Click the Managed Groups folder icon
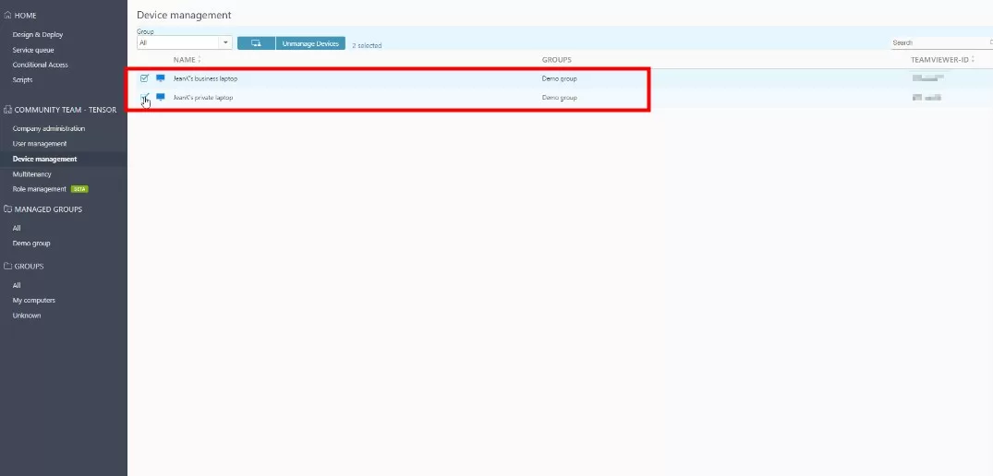 (x=7, y=209)
